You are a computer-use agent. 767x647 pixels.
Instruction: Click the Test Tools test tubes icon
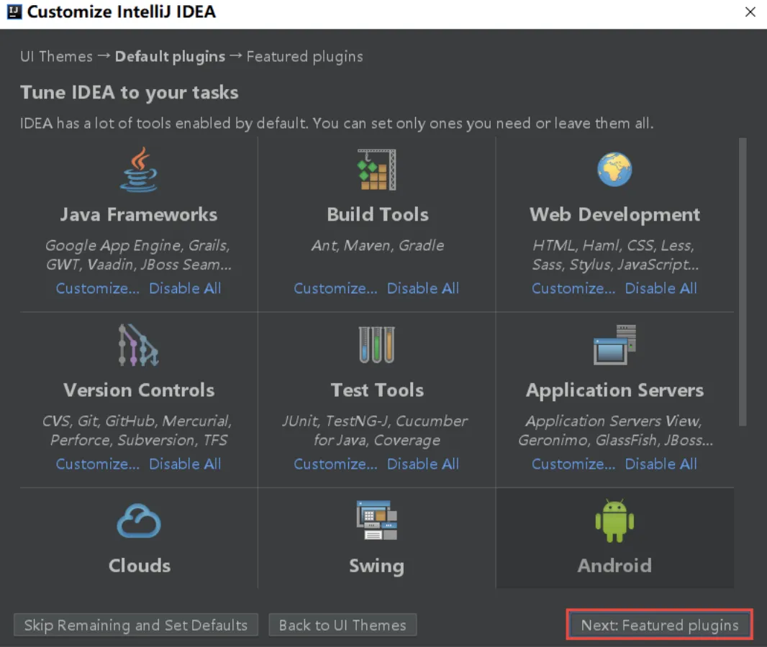(376, 345)
